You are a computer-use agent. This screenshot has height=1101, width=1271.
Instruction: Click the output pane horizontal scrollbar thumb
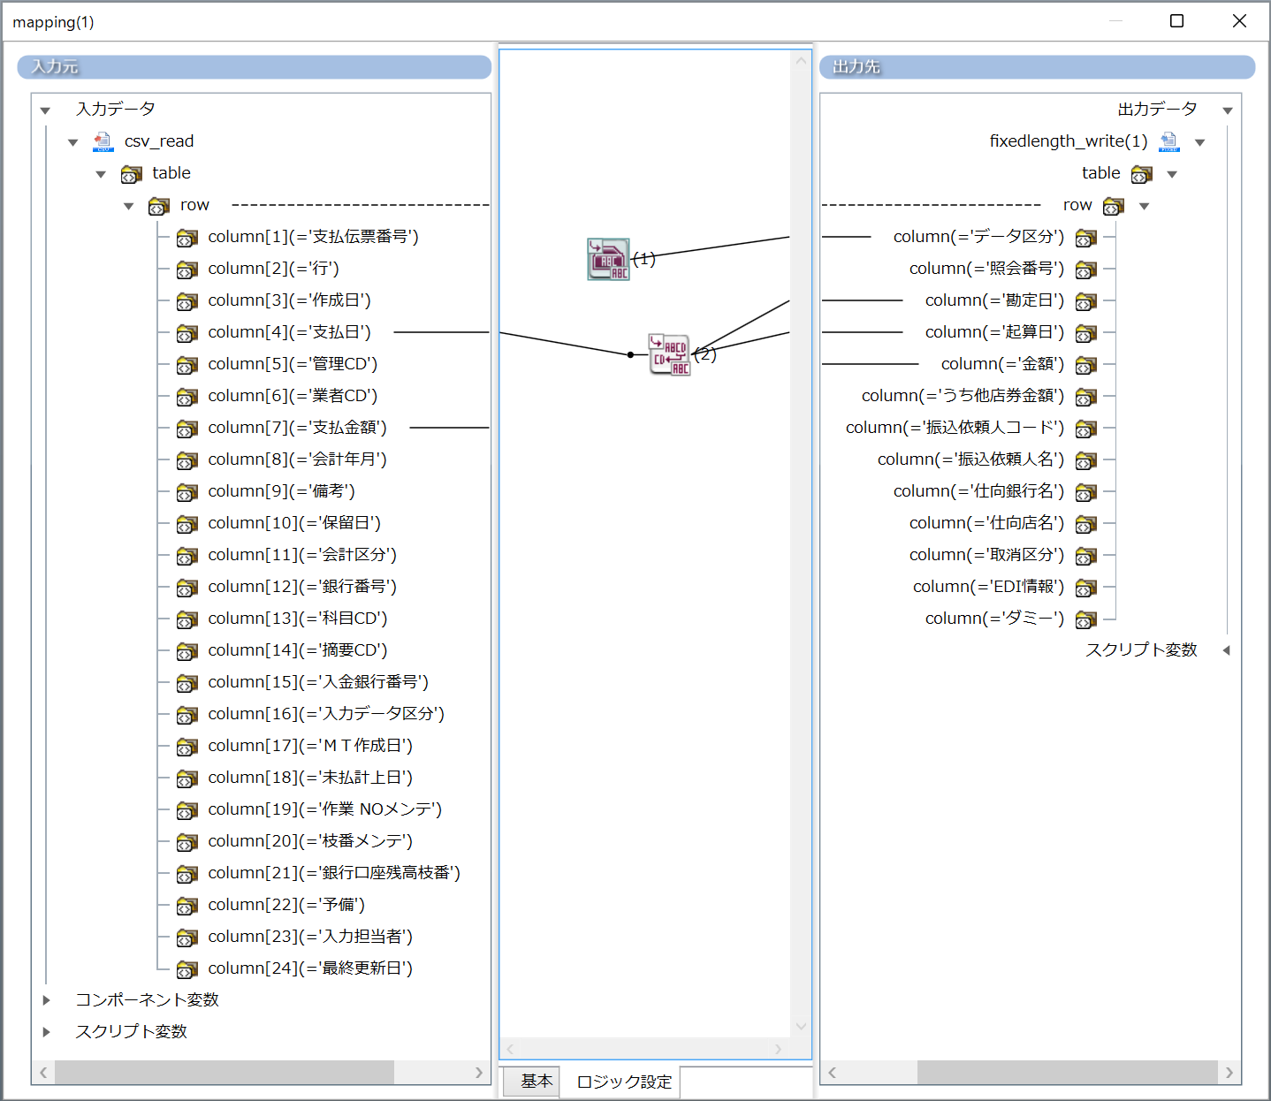pos(1068,1072)
